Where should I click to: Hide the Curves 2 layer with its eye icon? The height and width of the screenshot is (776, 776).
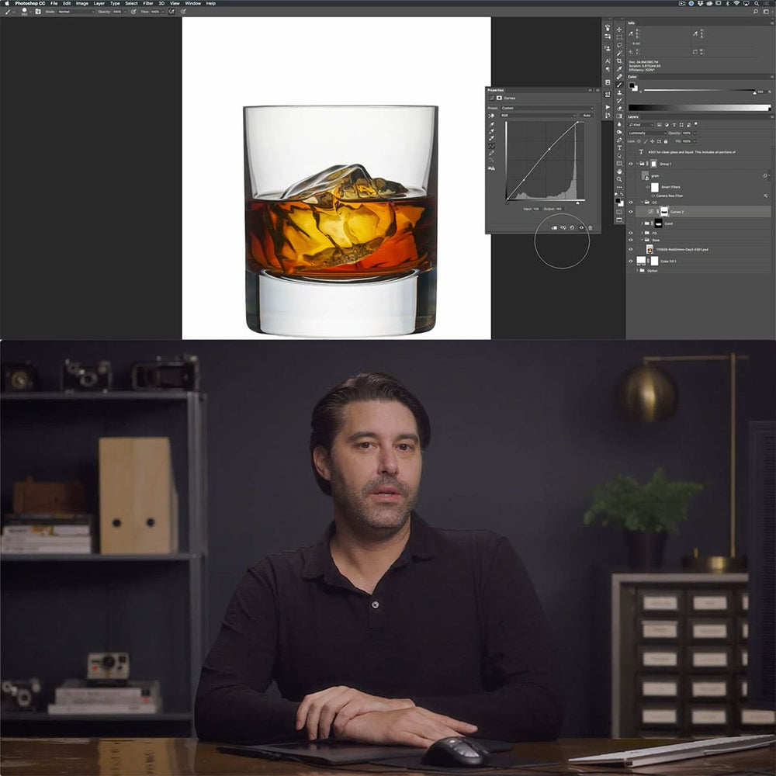(631, 211)
